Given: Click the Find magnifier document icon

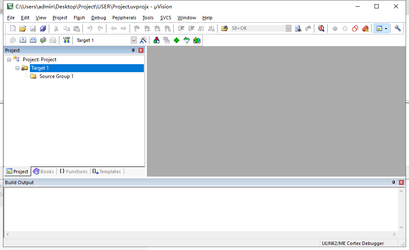Looking at the screenshot, I should click(298, 29).
